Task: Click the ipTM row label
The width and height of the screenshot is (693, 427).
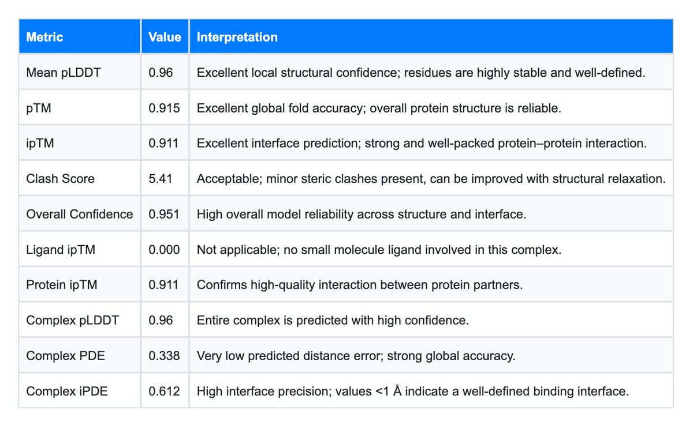Action: point(40,144)
